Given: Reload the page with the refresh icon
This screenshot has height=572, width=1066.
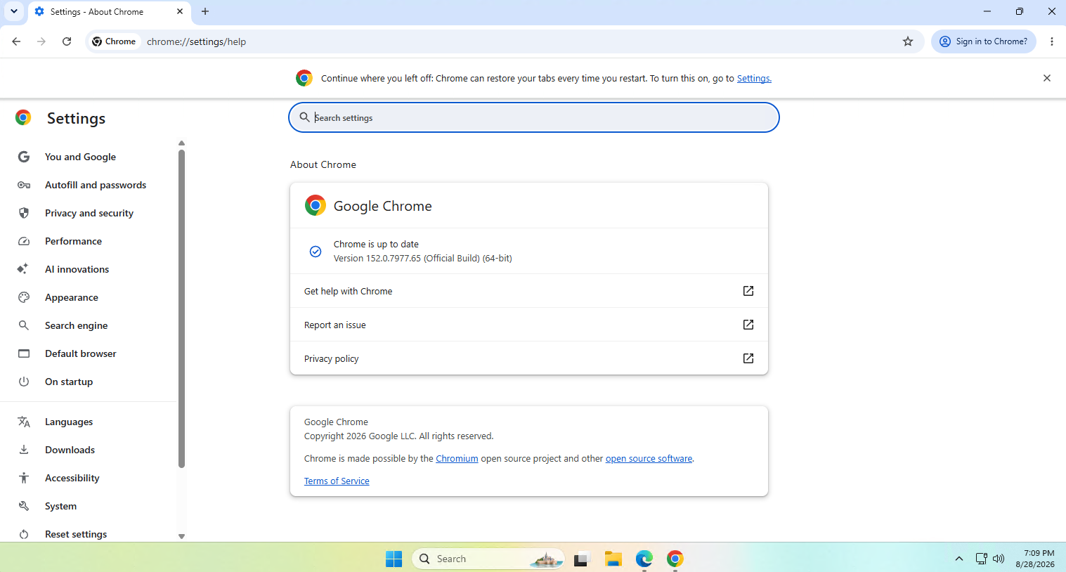Looking at the screenshot, I should pyautogui.click(x=67, y=41).
